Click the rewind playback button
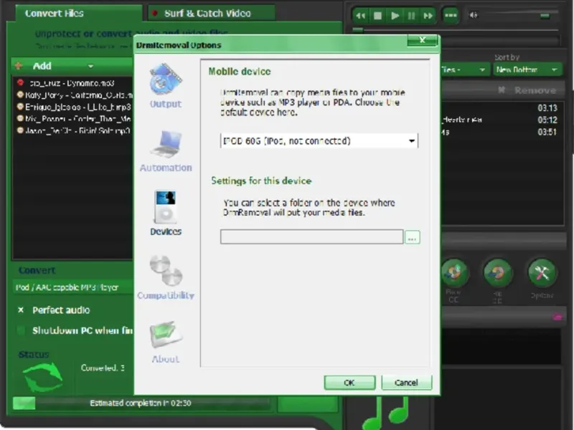Viewport: 574px width, 430px height. (x=360, y=16)
